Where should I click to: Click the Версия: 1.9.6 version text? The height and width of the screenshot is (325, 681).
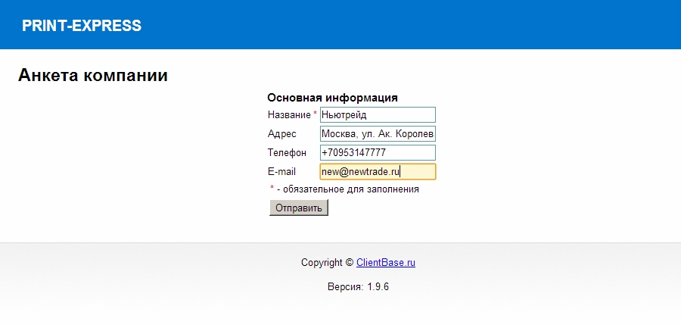358,287
